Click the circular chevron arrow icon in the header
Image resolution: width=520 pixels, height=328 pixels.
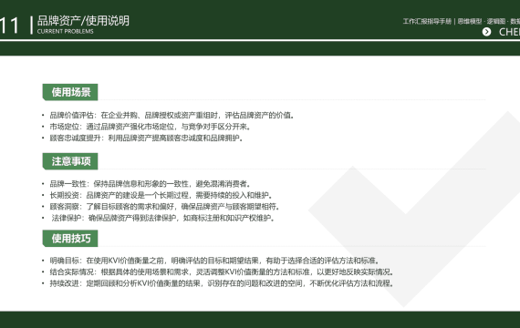[x=486, y=32]
